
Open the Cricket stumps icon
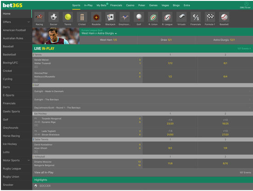click(x=82, y=17)
